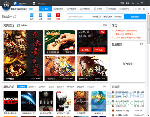Select the 街机格斗 filter tab
Viewport: 150px width, 117px height.
click(60, 87)
